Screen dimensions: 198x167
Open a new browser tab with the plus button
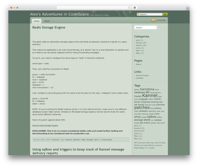188,9
